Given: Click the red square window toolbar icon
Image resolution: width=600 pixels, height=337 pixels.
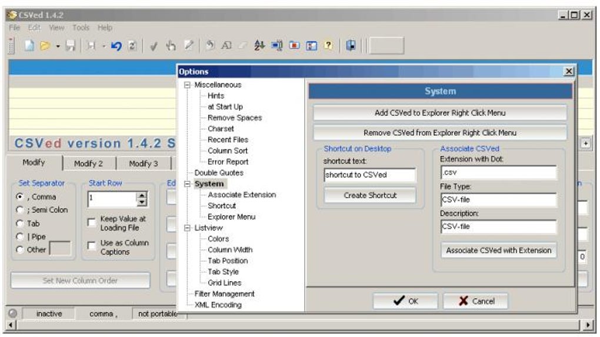Looking at the screenshot, I should point(294,45).
